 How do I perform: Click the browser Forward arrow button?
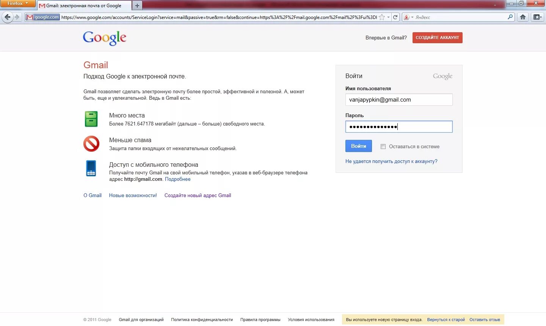coord(17,17)
